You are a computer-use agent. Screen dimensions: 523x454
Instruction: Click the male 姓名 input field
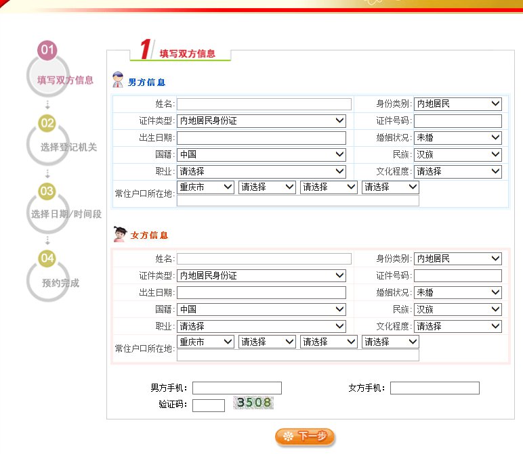264,104
